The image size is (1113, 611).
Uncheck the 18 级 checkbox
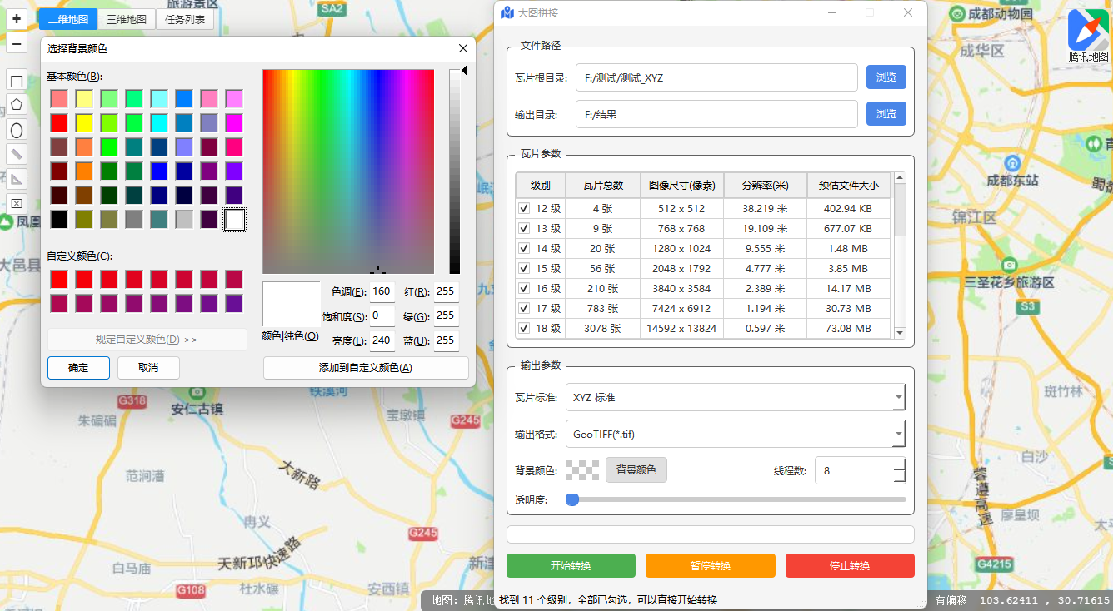click(524, 328)
